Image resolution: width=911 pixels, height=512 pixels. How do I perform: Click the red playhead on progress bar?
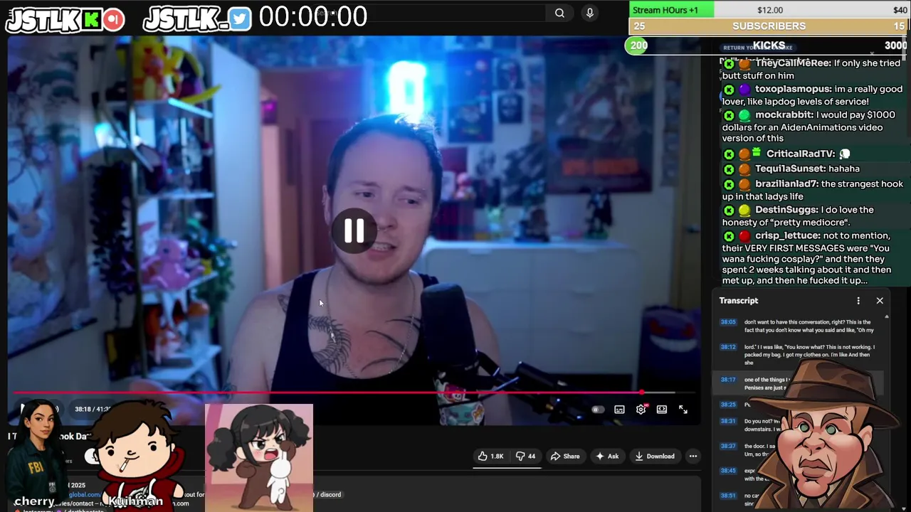642,393
